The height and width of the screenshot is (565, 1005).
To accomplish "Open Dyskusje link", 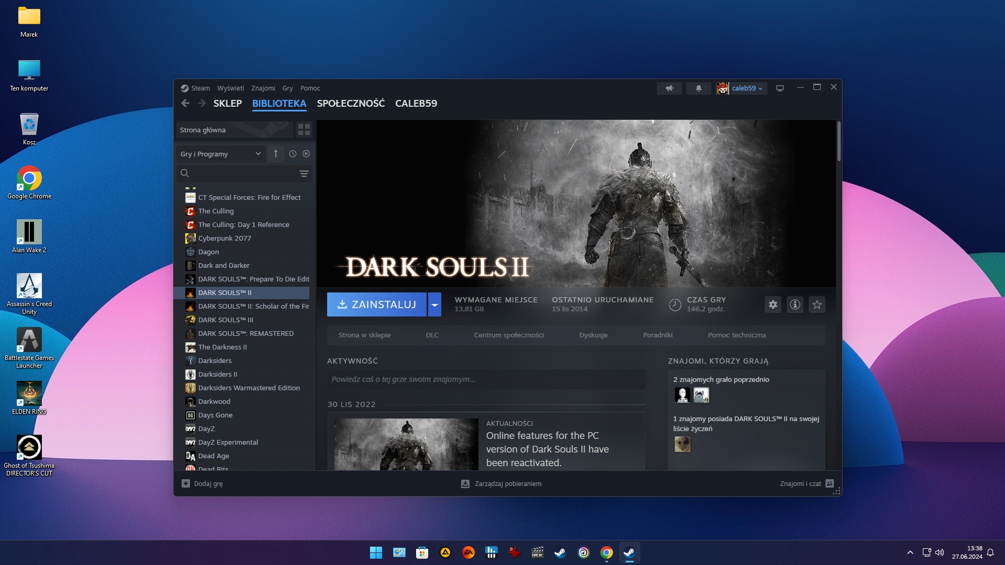I will 593,335.
